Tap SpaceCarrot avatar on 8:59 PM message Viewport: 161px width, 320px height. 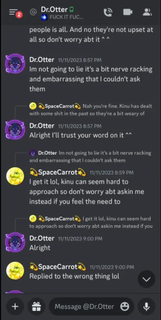click(x=15, y=176)
